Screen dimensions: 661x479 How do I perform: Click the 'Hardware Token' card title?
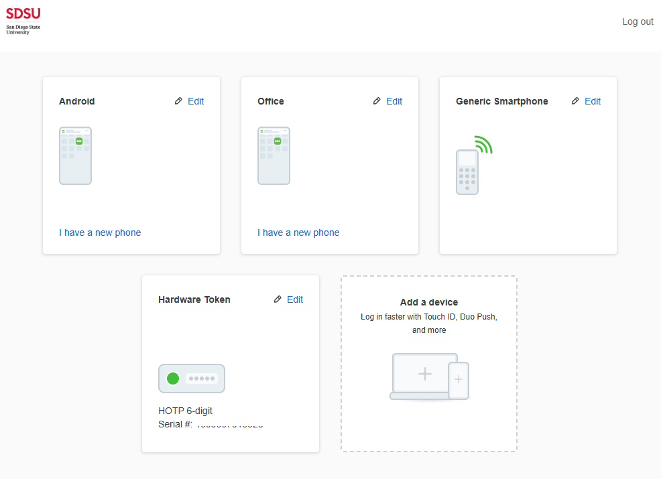pyautogui.click(x=194, y=299)
